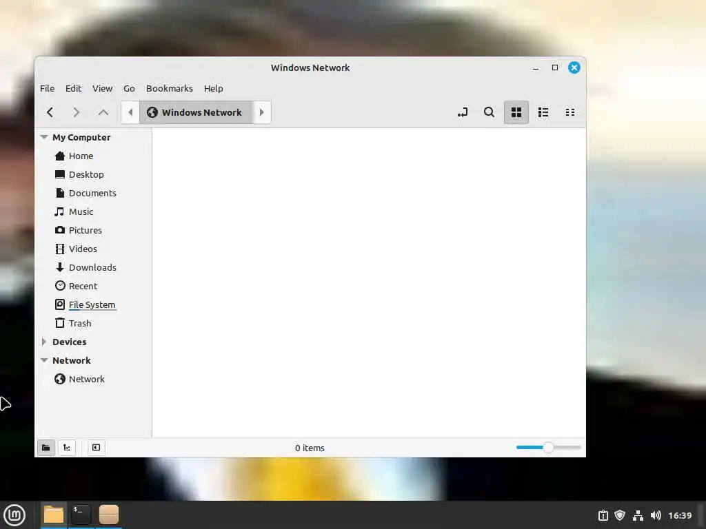Show tree view in the sidebar

(67, 448)
